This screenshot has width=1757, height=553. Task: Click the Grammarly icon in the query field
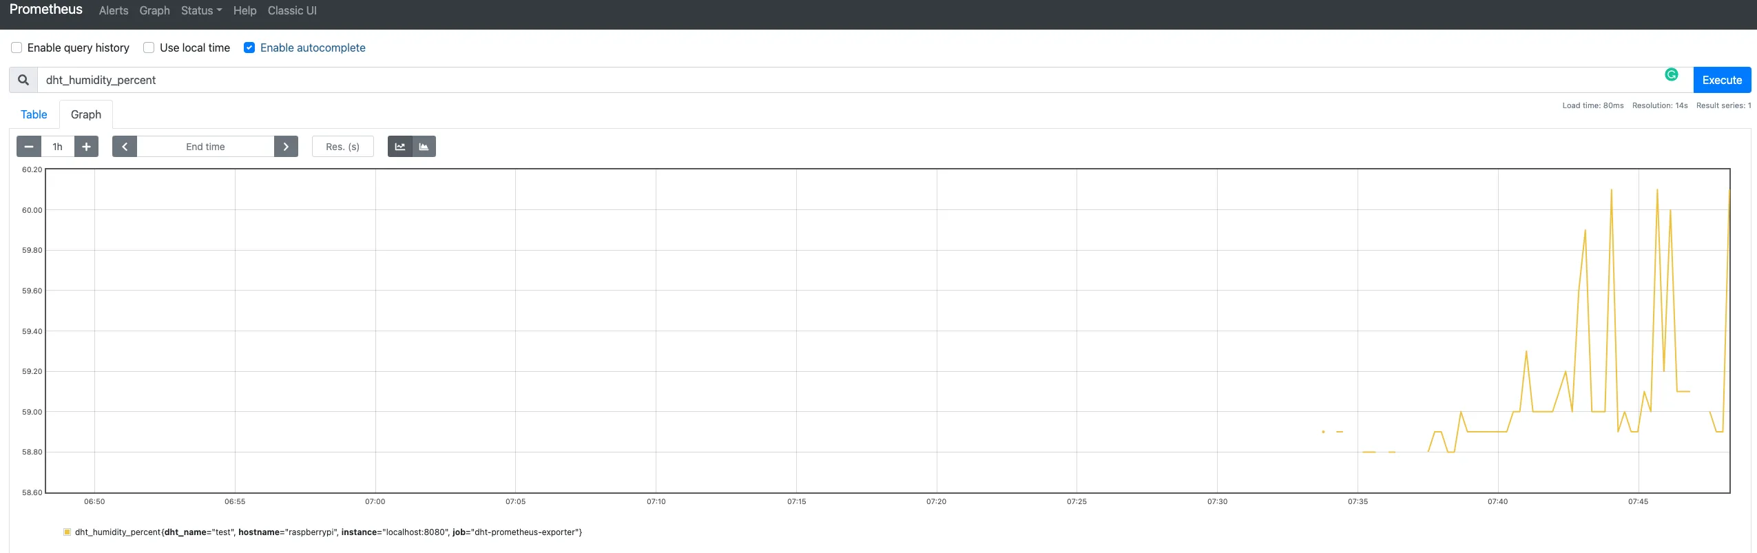(x=1671, y=74)
